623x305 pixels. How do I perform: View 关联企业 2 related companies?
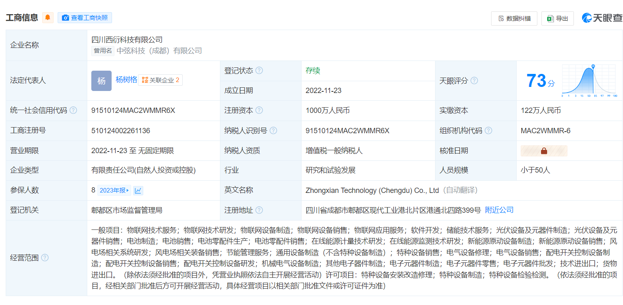point(160,80)
